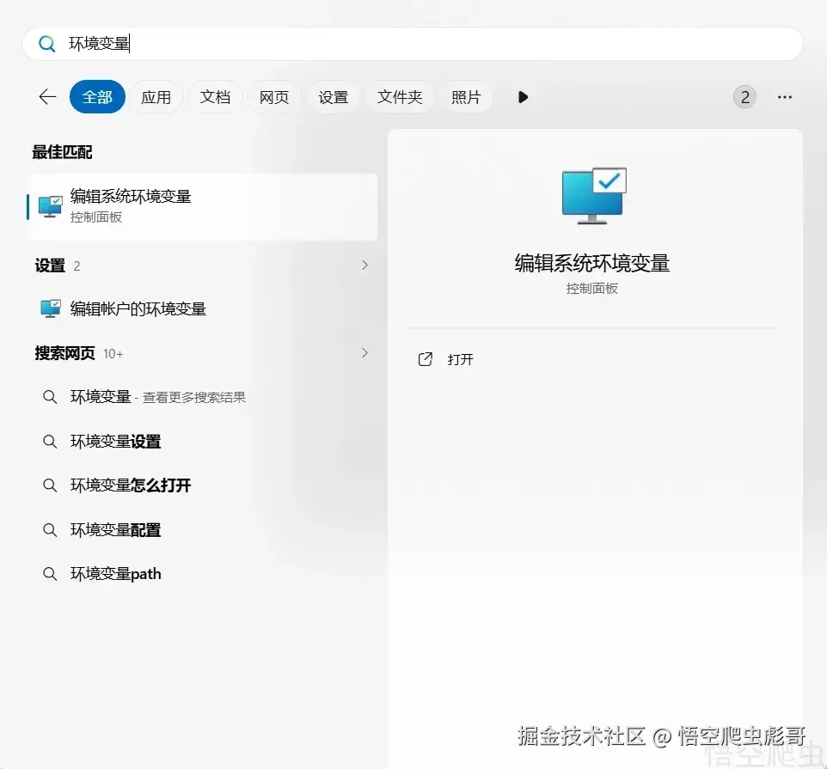Go back with the left arrow
Image resolution: width=827 pixels, height=769 pixels.
47,97
